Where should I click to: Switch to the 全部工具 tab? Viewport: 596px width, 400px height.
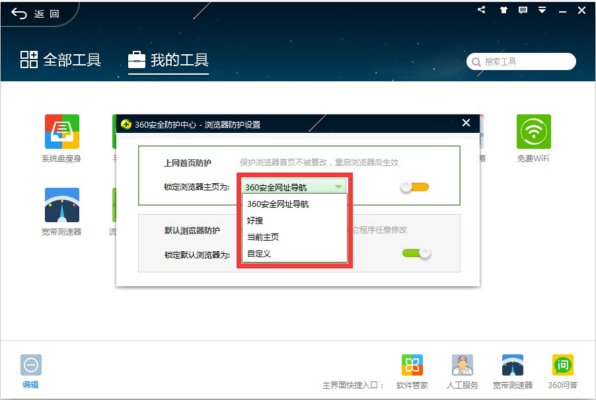tap(60, 60)
